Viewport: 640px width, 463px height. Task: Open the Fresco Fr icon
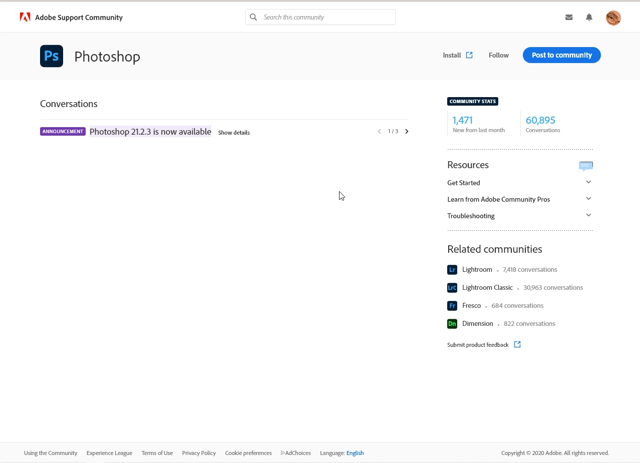coord(452,306)
